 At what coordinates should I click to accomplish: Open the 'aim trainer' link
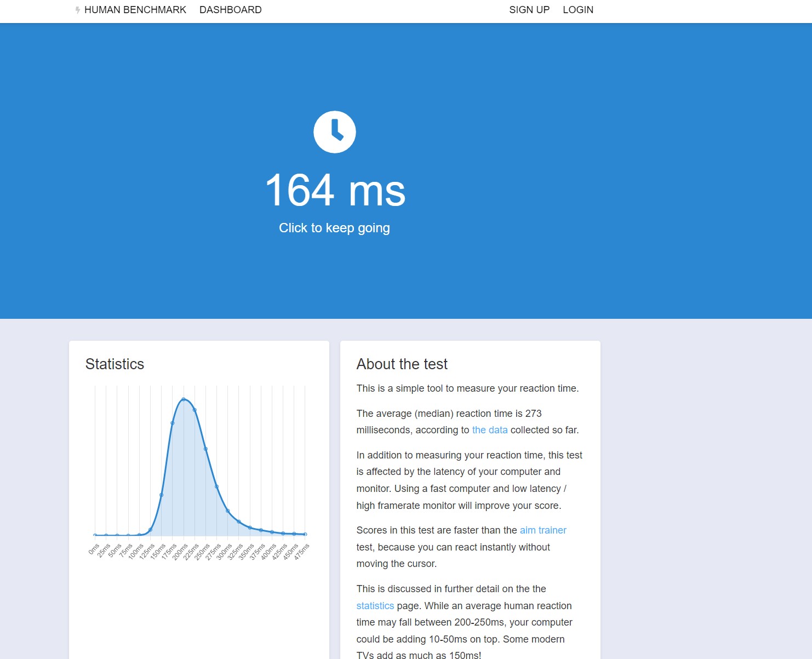543,530
